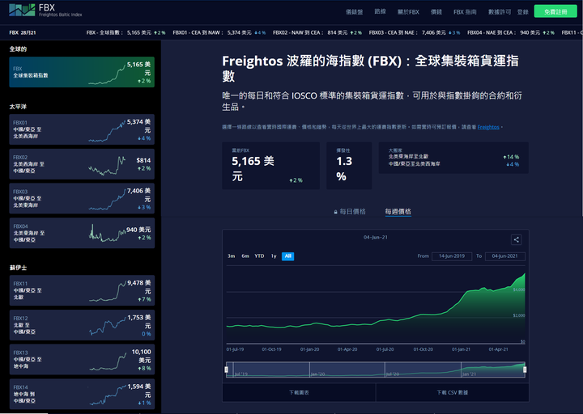
Task: Select the FBX01 中國/東亞 至 北美西海岸 card
Action: (x=82, y=129)
